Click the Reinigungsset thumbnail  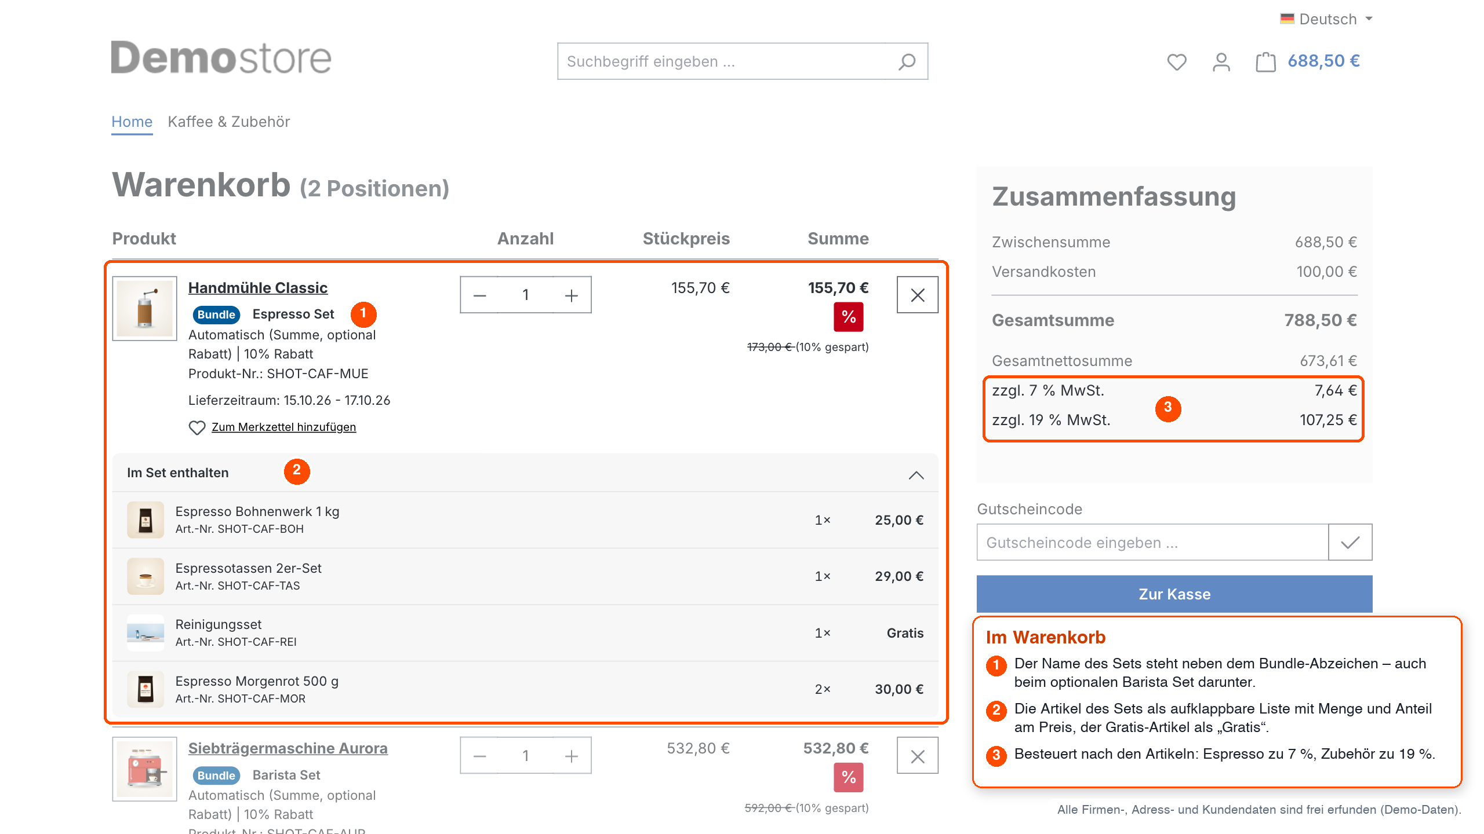click(x=146, y=632)
